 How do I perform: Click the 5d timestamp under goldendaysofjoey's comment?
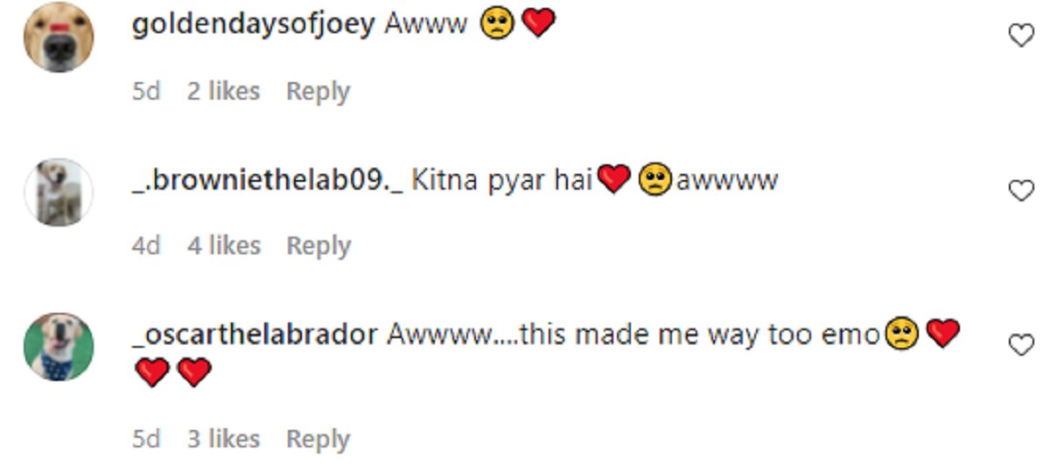146,91
